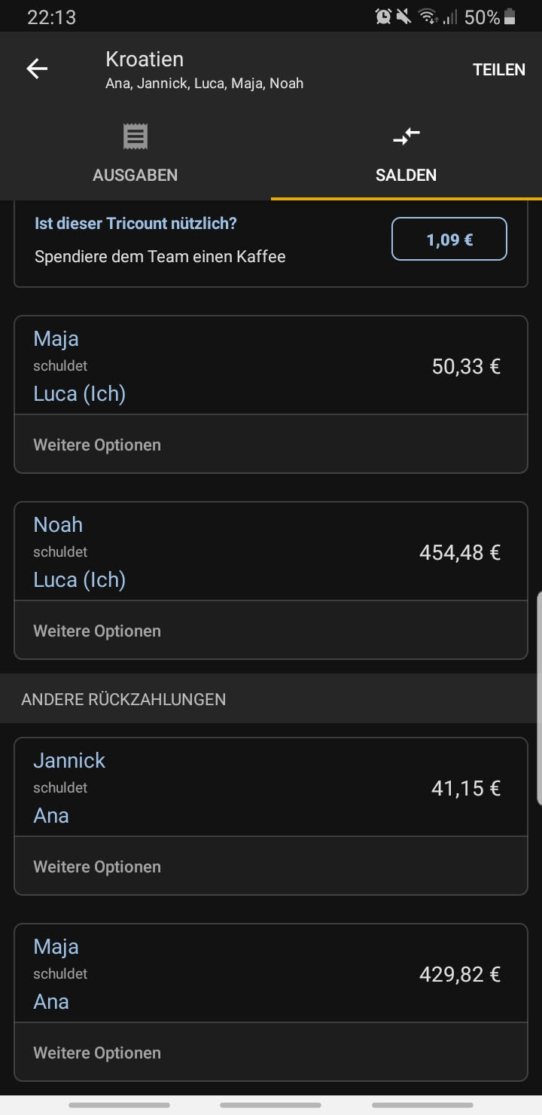This screenshot has height=1115, width=542.
Task: Tap the battery icon in status bar
Action: (x=510, y=17)
